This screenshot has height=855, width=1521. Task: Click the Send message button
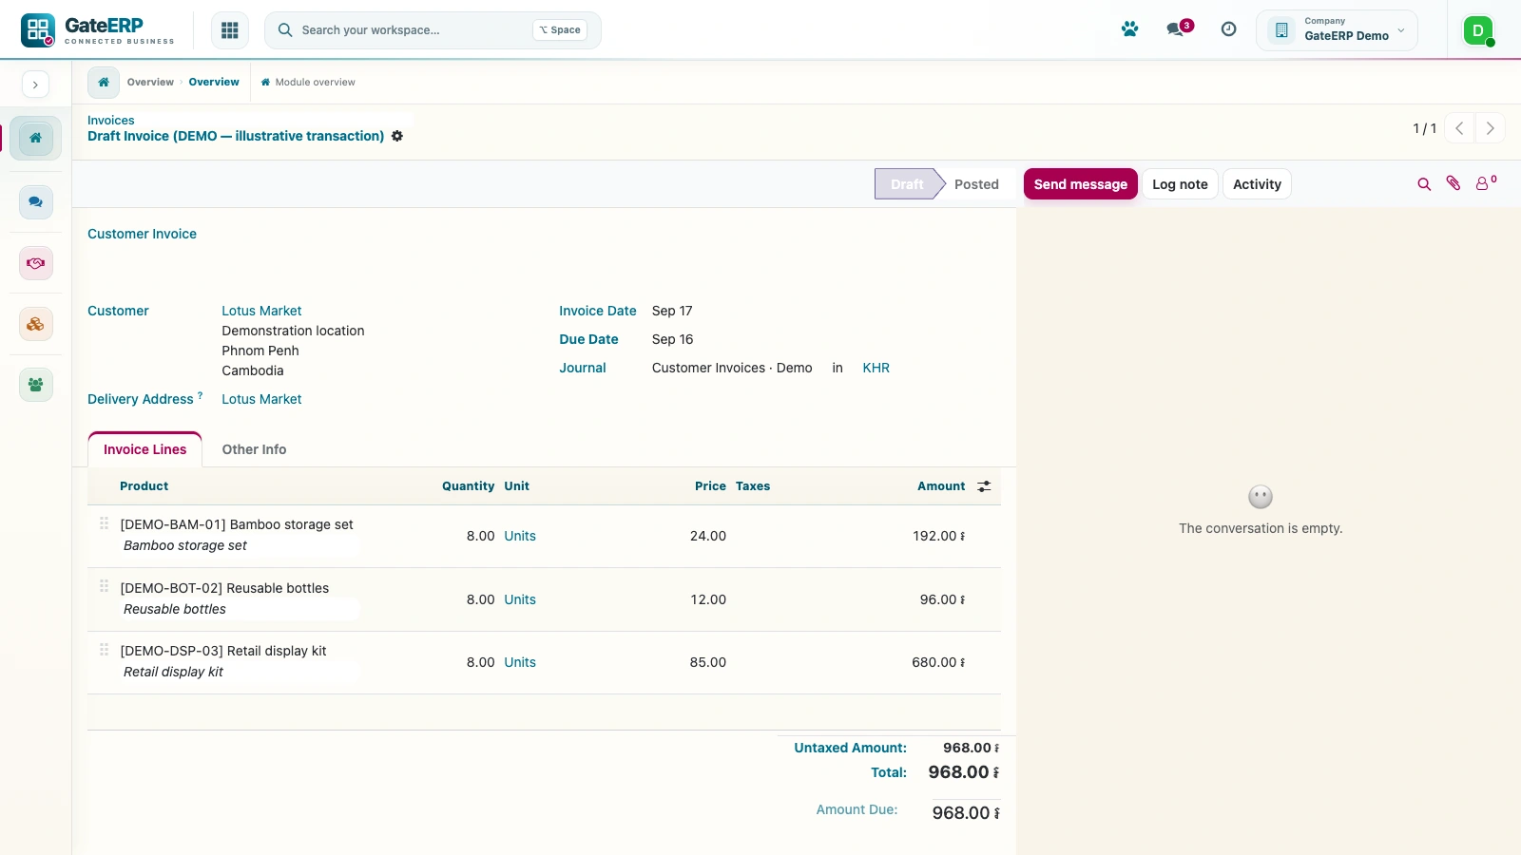click(x=1081, y=184)
